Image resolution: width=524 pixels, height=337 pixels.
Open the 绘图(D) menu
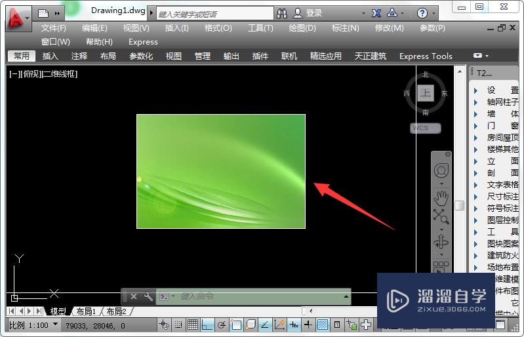(302, 28)
